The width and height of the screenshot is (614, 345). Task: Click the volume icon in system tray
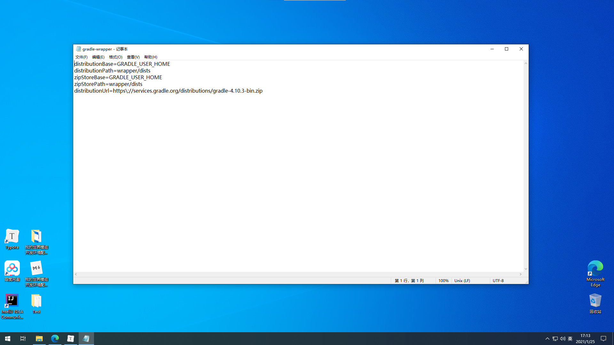click(x=563, y=339)
